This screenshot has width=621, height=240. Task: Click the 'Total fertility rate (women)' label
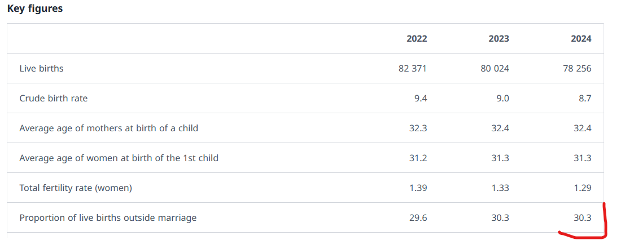[x=76, y=188]
